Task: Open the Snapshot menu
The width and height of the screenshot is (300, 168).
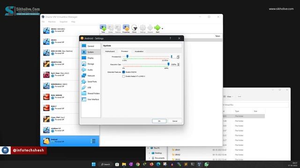Action: (x=64, y=22)
